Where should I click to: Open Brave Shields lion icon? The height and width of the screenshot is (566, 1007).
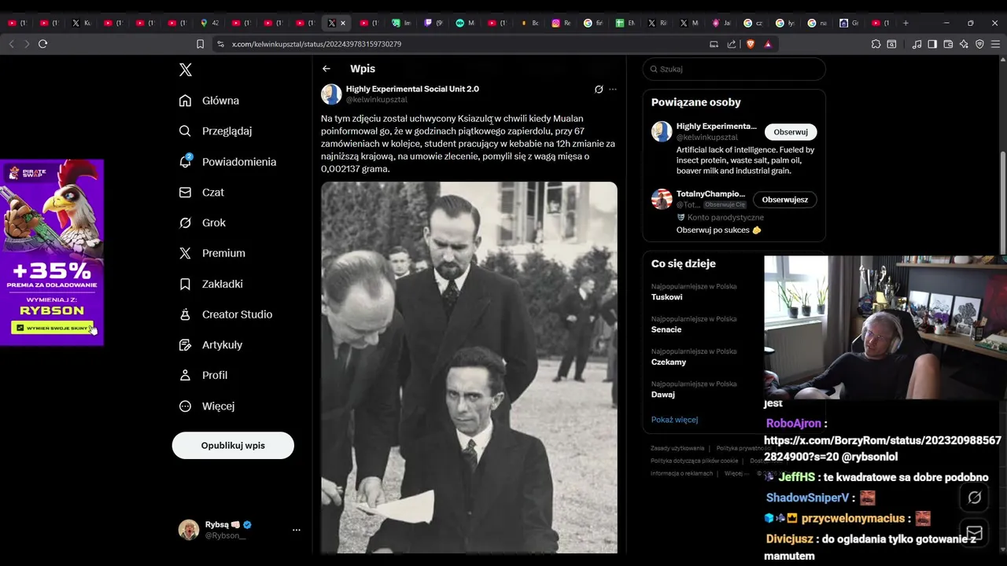point(751,44)
